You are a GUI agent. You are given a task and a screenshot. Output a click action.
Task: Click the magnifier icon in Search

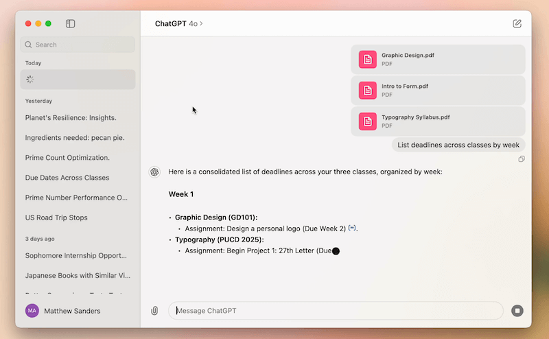(28, 45)
